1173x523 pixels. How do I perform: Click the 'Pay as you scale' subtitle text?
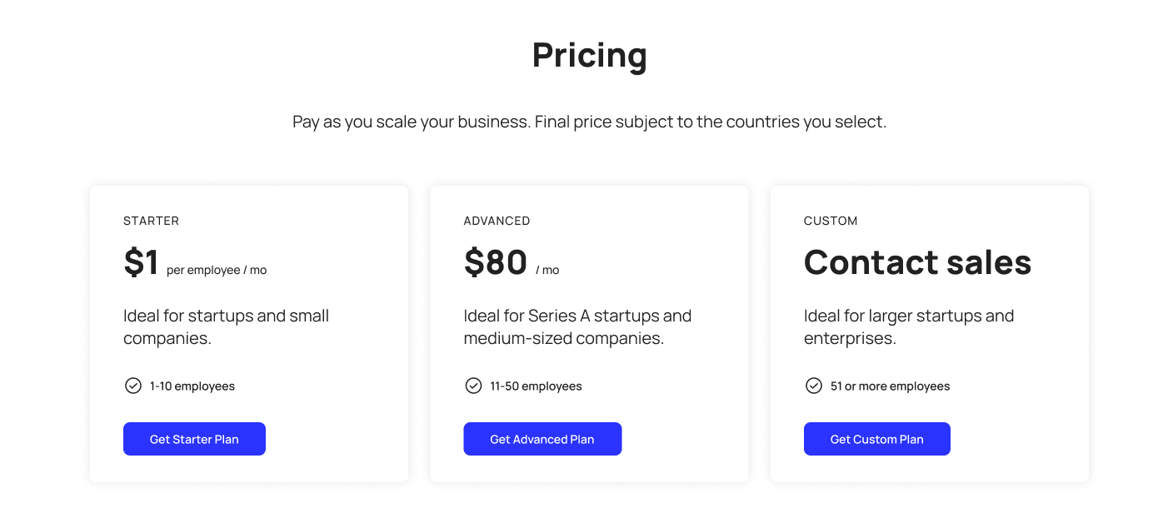tap(589, 122)
